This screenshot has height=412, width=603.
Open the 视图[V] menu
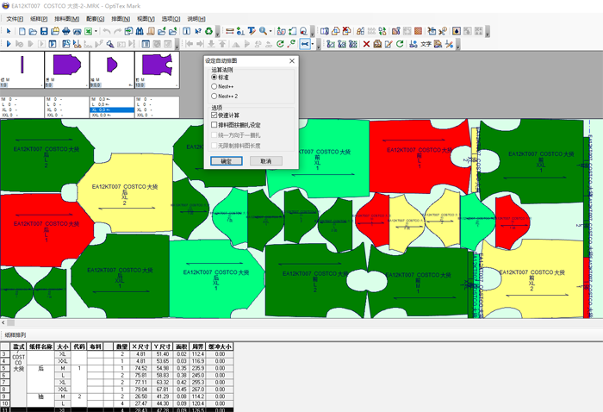click(146, 19)
